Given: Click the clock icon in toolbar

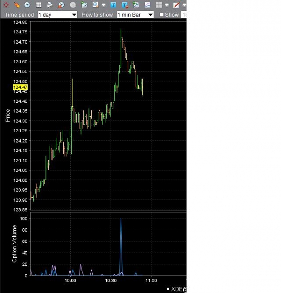Looking at the screenshot, I should (x=27, y=5).
